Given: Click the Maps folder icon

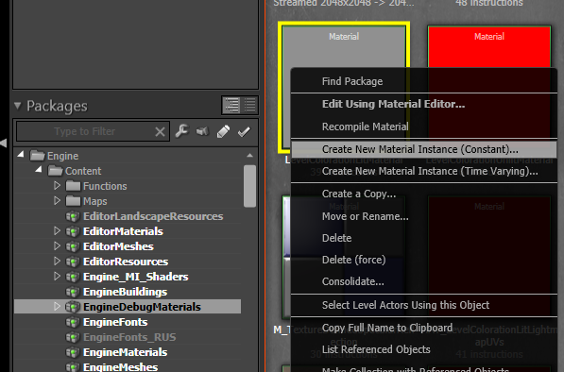Looking at the screenshot, I should (x=74, y=201).
